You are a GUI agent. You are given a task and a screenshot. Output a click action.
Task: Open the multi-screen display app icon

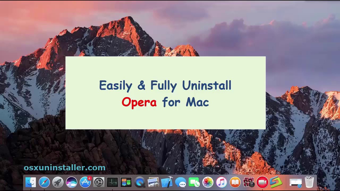point(126,182)
